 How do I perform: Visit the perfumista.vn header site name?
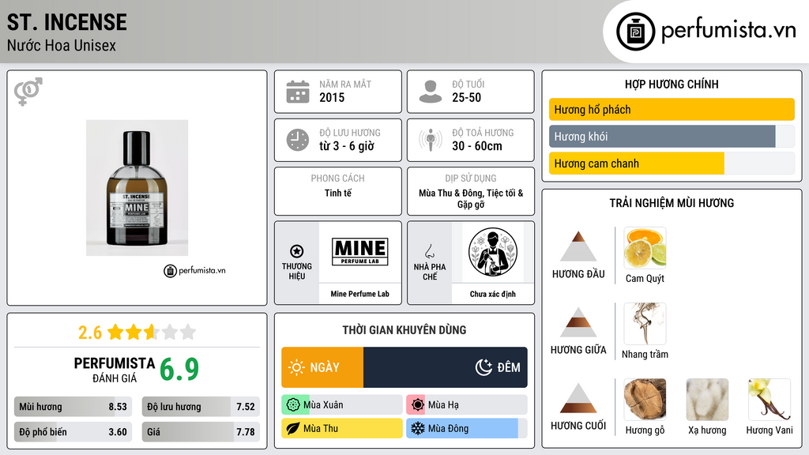tap(728, 30)
